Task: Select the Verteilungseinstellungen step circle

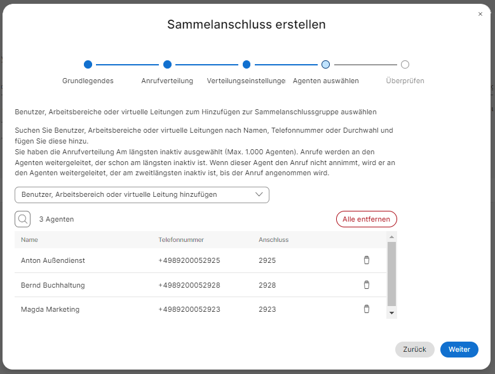Action: pyautogui.click(x=247, y=64)
